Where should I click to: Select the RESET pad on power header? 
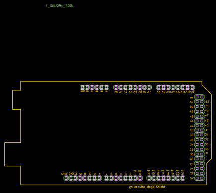tap(82, 87)
